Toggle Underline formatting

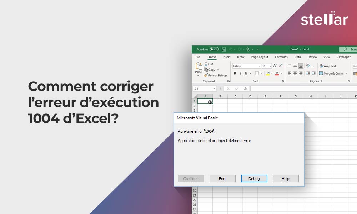tap(246, 73)
